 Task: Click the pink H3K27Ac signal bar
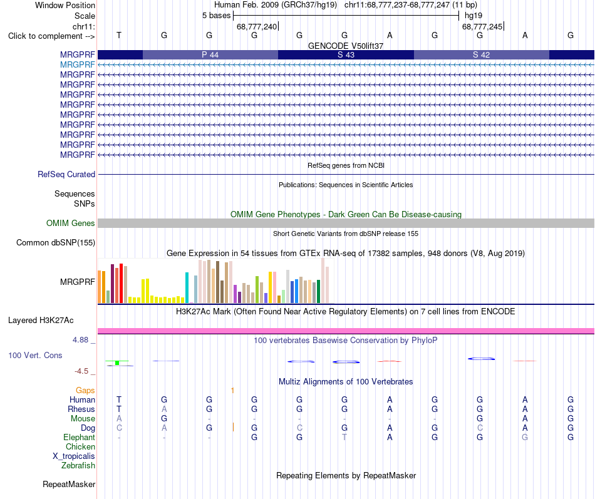tap(346, 331)
